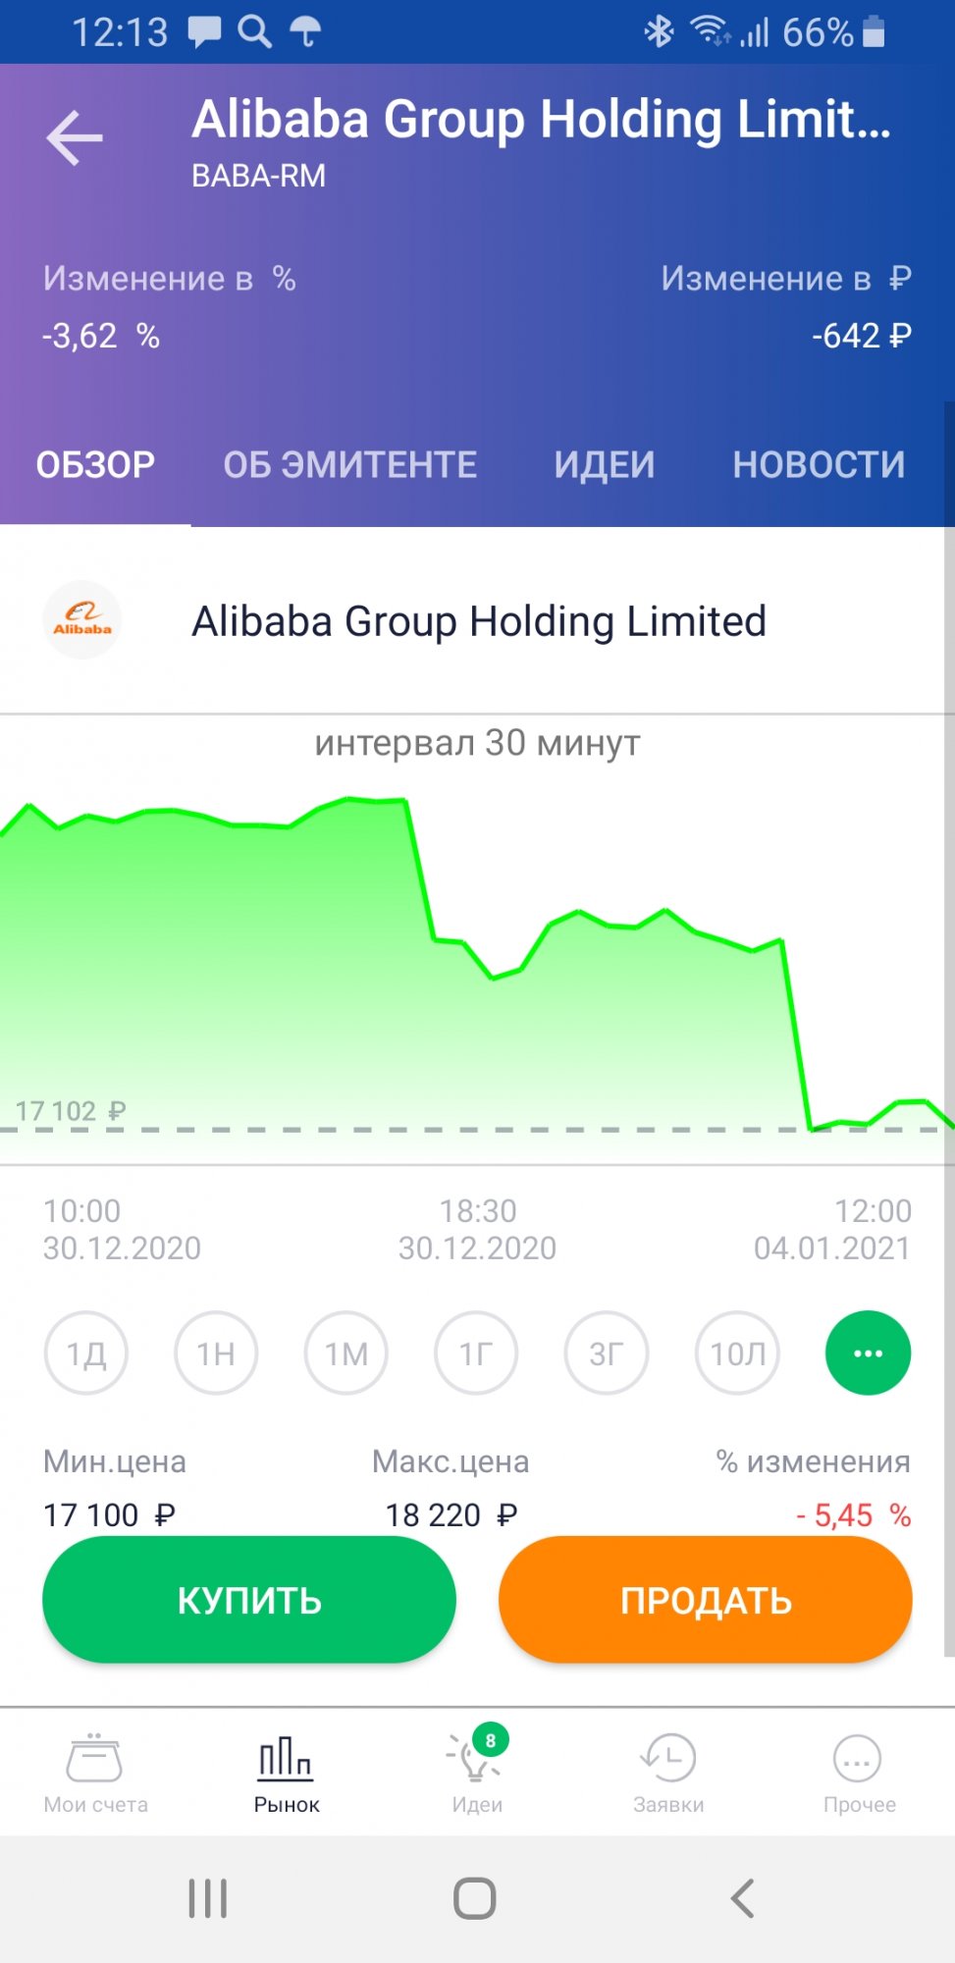Tap the 30-minute interval price chart
The height and width of the screenshot is (1963, 955).
coord(477,962)
